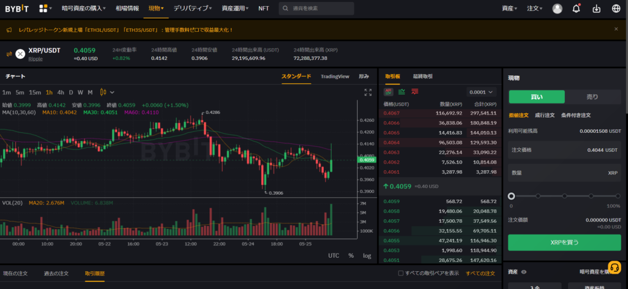The image size is (628, 289).
Task: Expand the 資産 dropdown in header
Action: click(510, 9)
